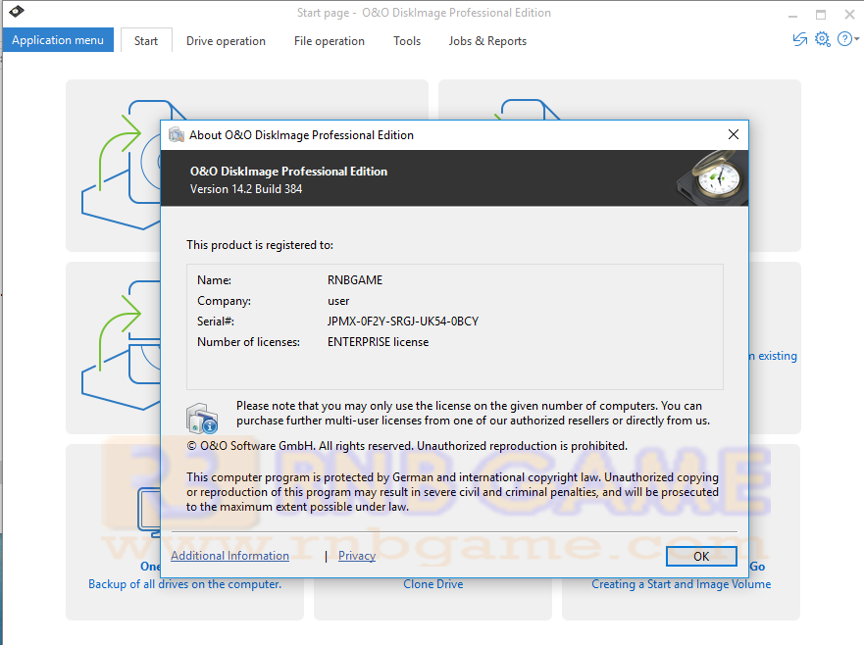This screenshot has height=645, width=864.
Task: Click OK in the About dialog
Action: click(x=701, y=557)
